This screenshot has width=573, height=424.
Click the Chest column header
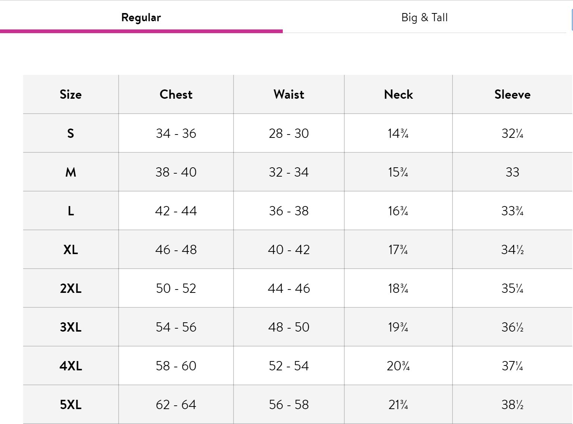pyautogui.click(x=176, y=95)
